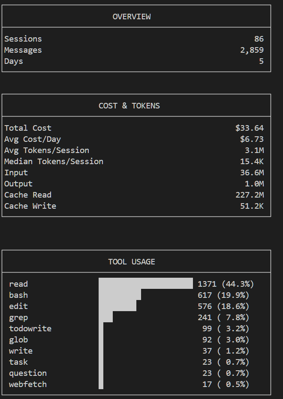Click the Days value 5
The width and height of the screenshot is (283, 399).
[x=262, y=61]
